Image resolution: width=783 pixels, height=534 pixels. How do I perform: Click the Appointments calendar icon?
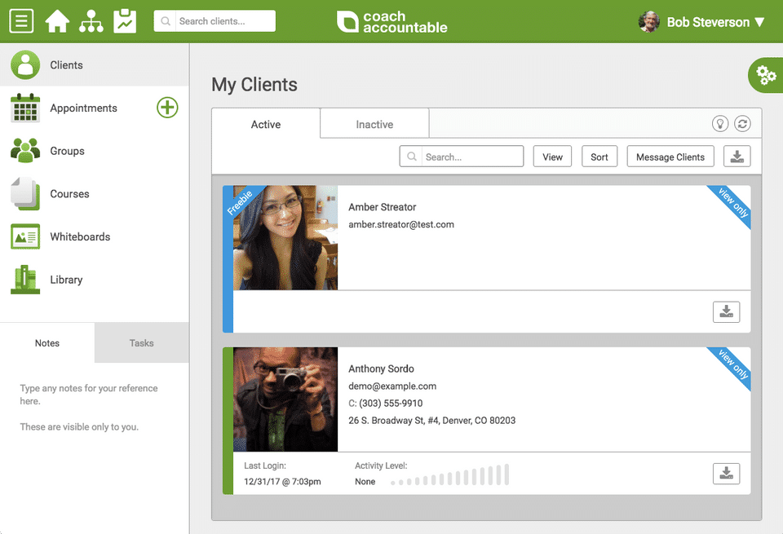pyautogui.click(x=25, y=108)
